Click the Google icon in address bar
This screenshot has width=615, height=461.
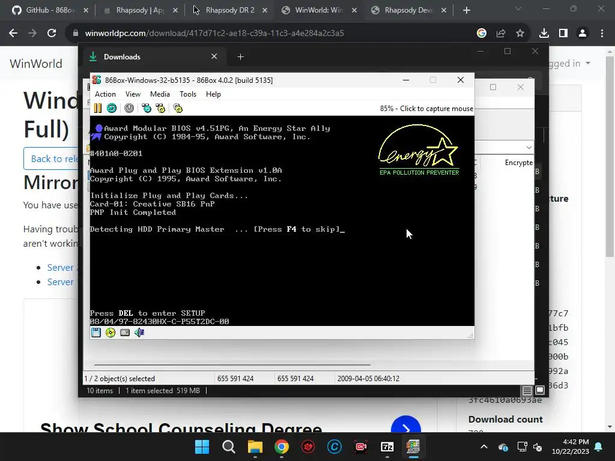[482, 34]
